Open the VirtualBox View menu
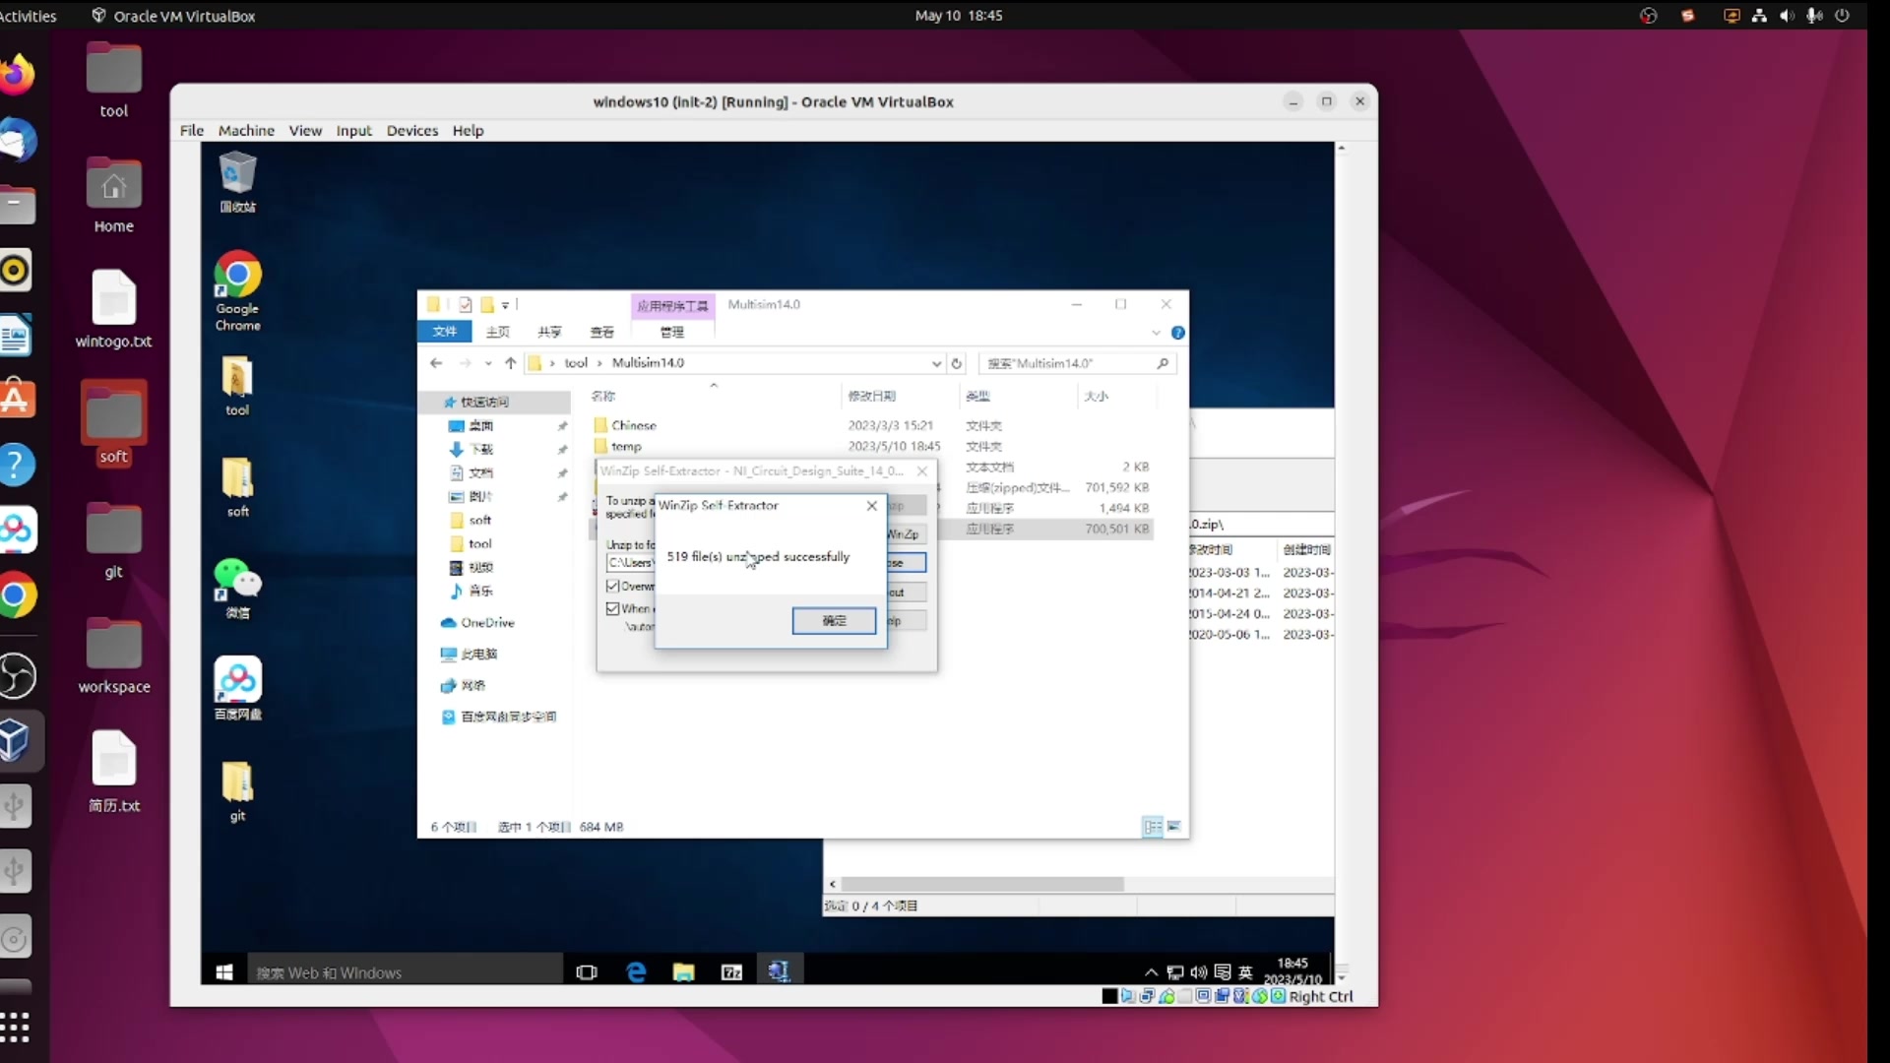 point(305,130)
